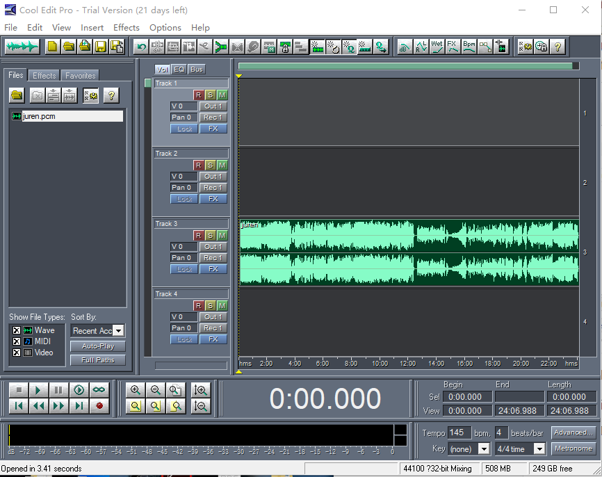Click the Out 1 button on Track 2

[x=213, y=177]
